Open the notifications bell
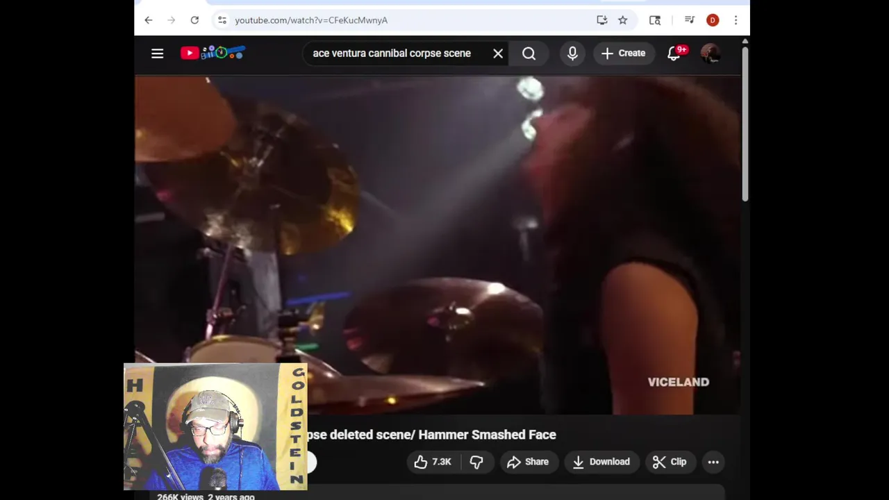 click(674, 53)
